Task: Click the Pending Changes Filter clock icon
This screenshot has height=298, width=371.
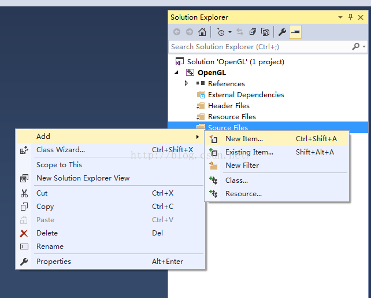Action: [x=221, y=32]
